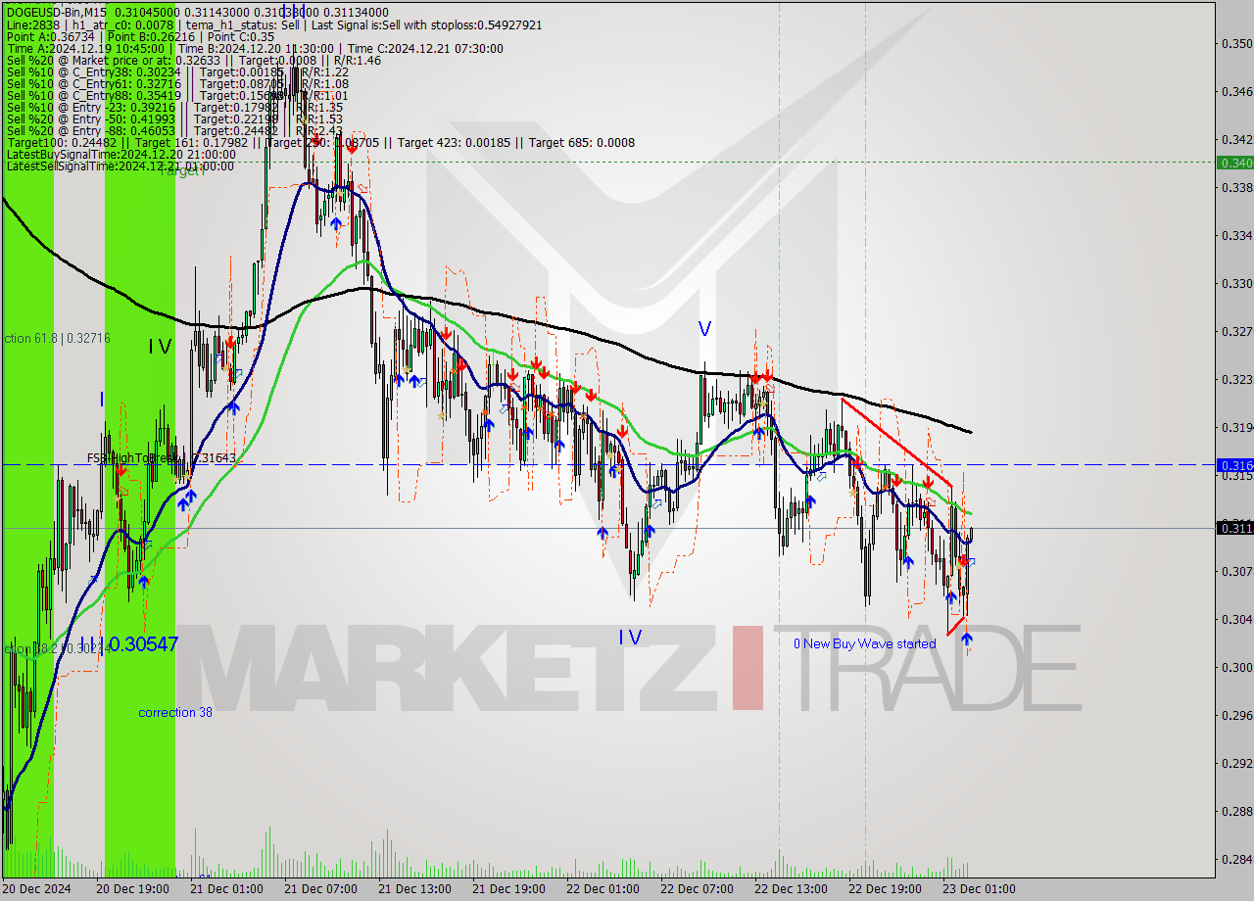The height and width of the screenshot is (901, 1254).
Task: Click the Sell %20 @ Market price line
Action: pyautogui.click(x=194, y=60)
